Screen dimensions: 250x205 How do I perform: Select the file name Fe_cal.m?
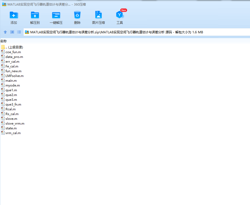click(12, 66)
